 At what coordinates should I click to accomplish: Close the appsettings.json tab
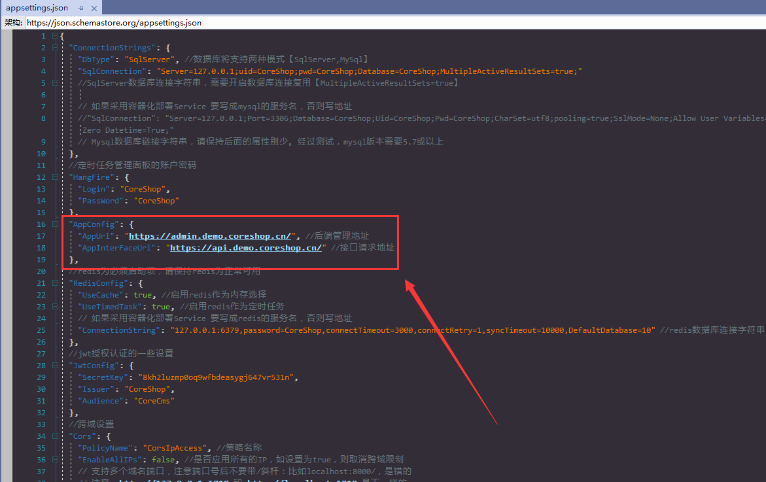point(94,8)
